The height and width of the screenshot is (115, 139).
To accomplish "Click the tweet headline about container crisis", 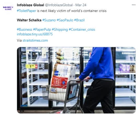I will (x=62, y=11).
